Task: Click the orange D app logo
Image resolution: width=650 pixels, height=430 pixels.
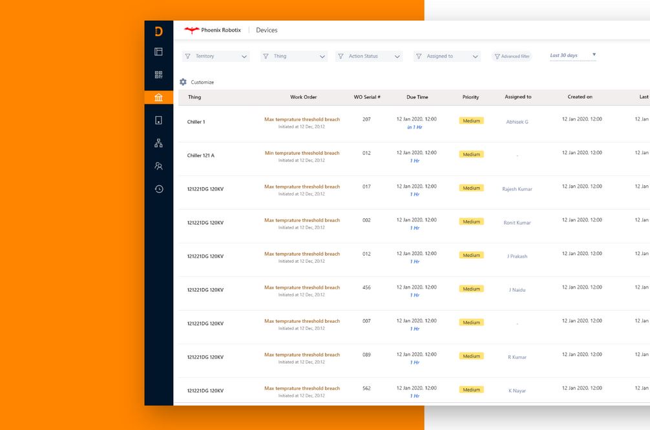Action: 158,32
